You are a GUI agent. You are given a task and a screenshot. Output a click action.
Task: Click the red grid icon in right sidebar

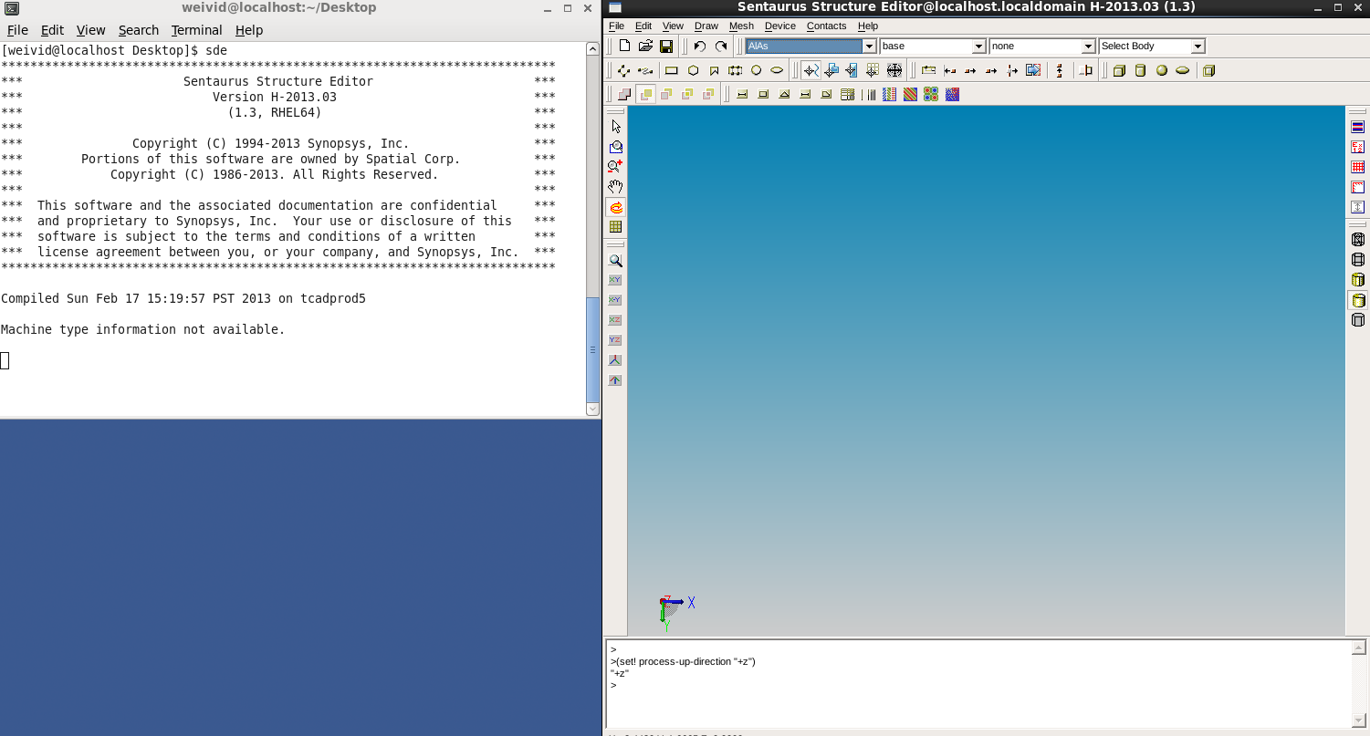[x=1358, y=167]
